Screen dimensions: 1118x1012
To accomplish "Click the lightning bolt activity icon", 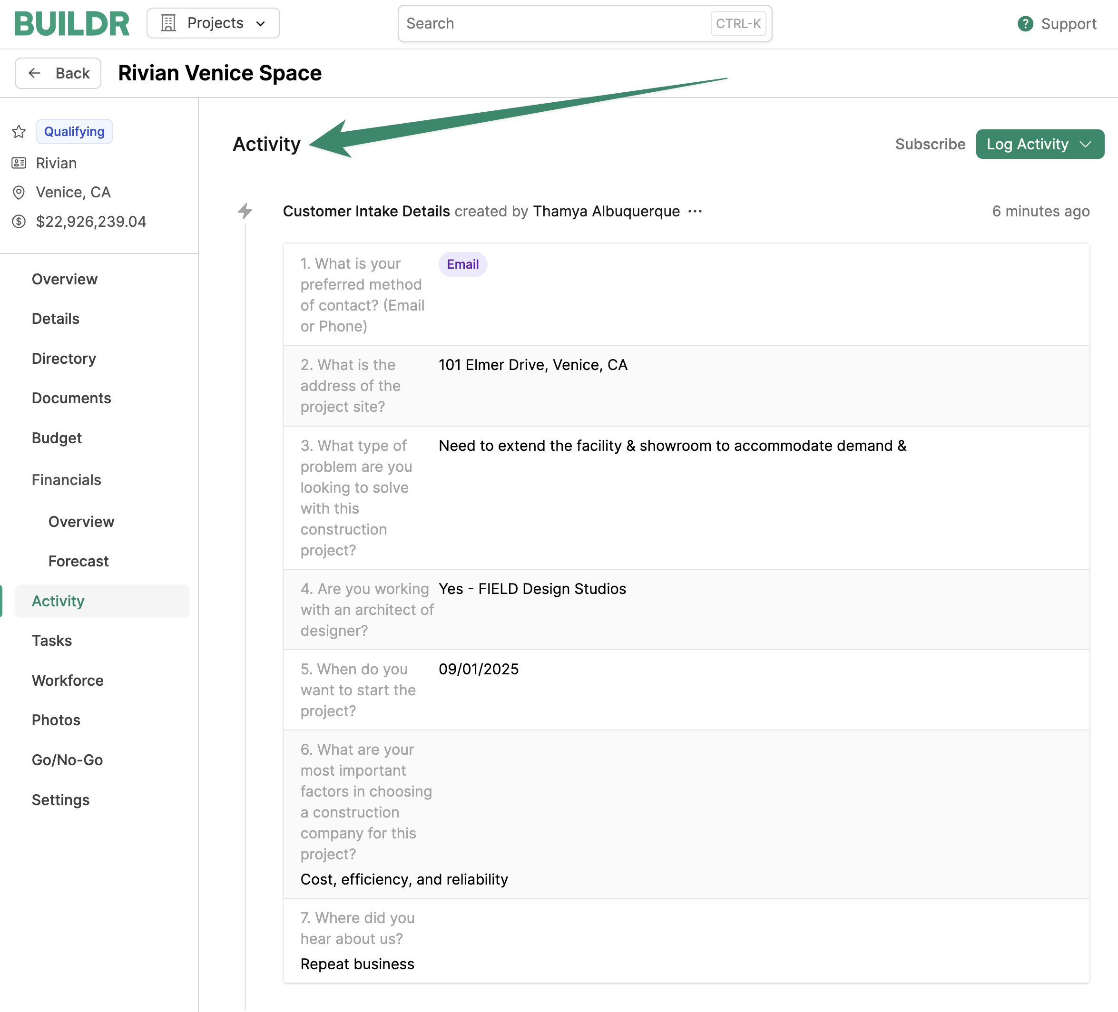I will point(245,211).
